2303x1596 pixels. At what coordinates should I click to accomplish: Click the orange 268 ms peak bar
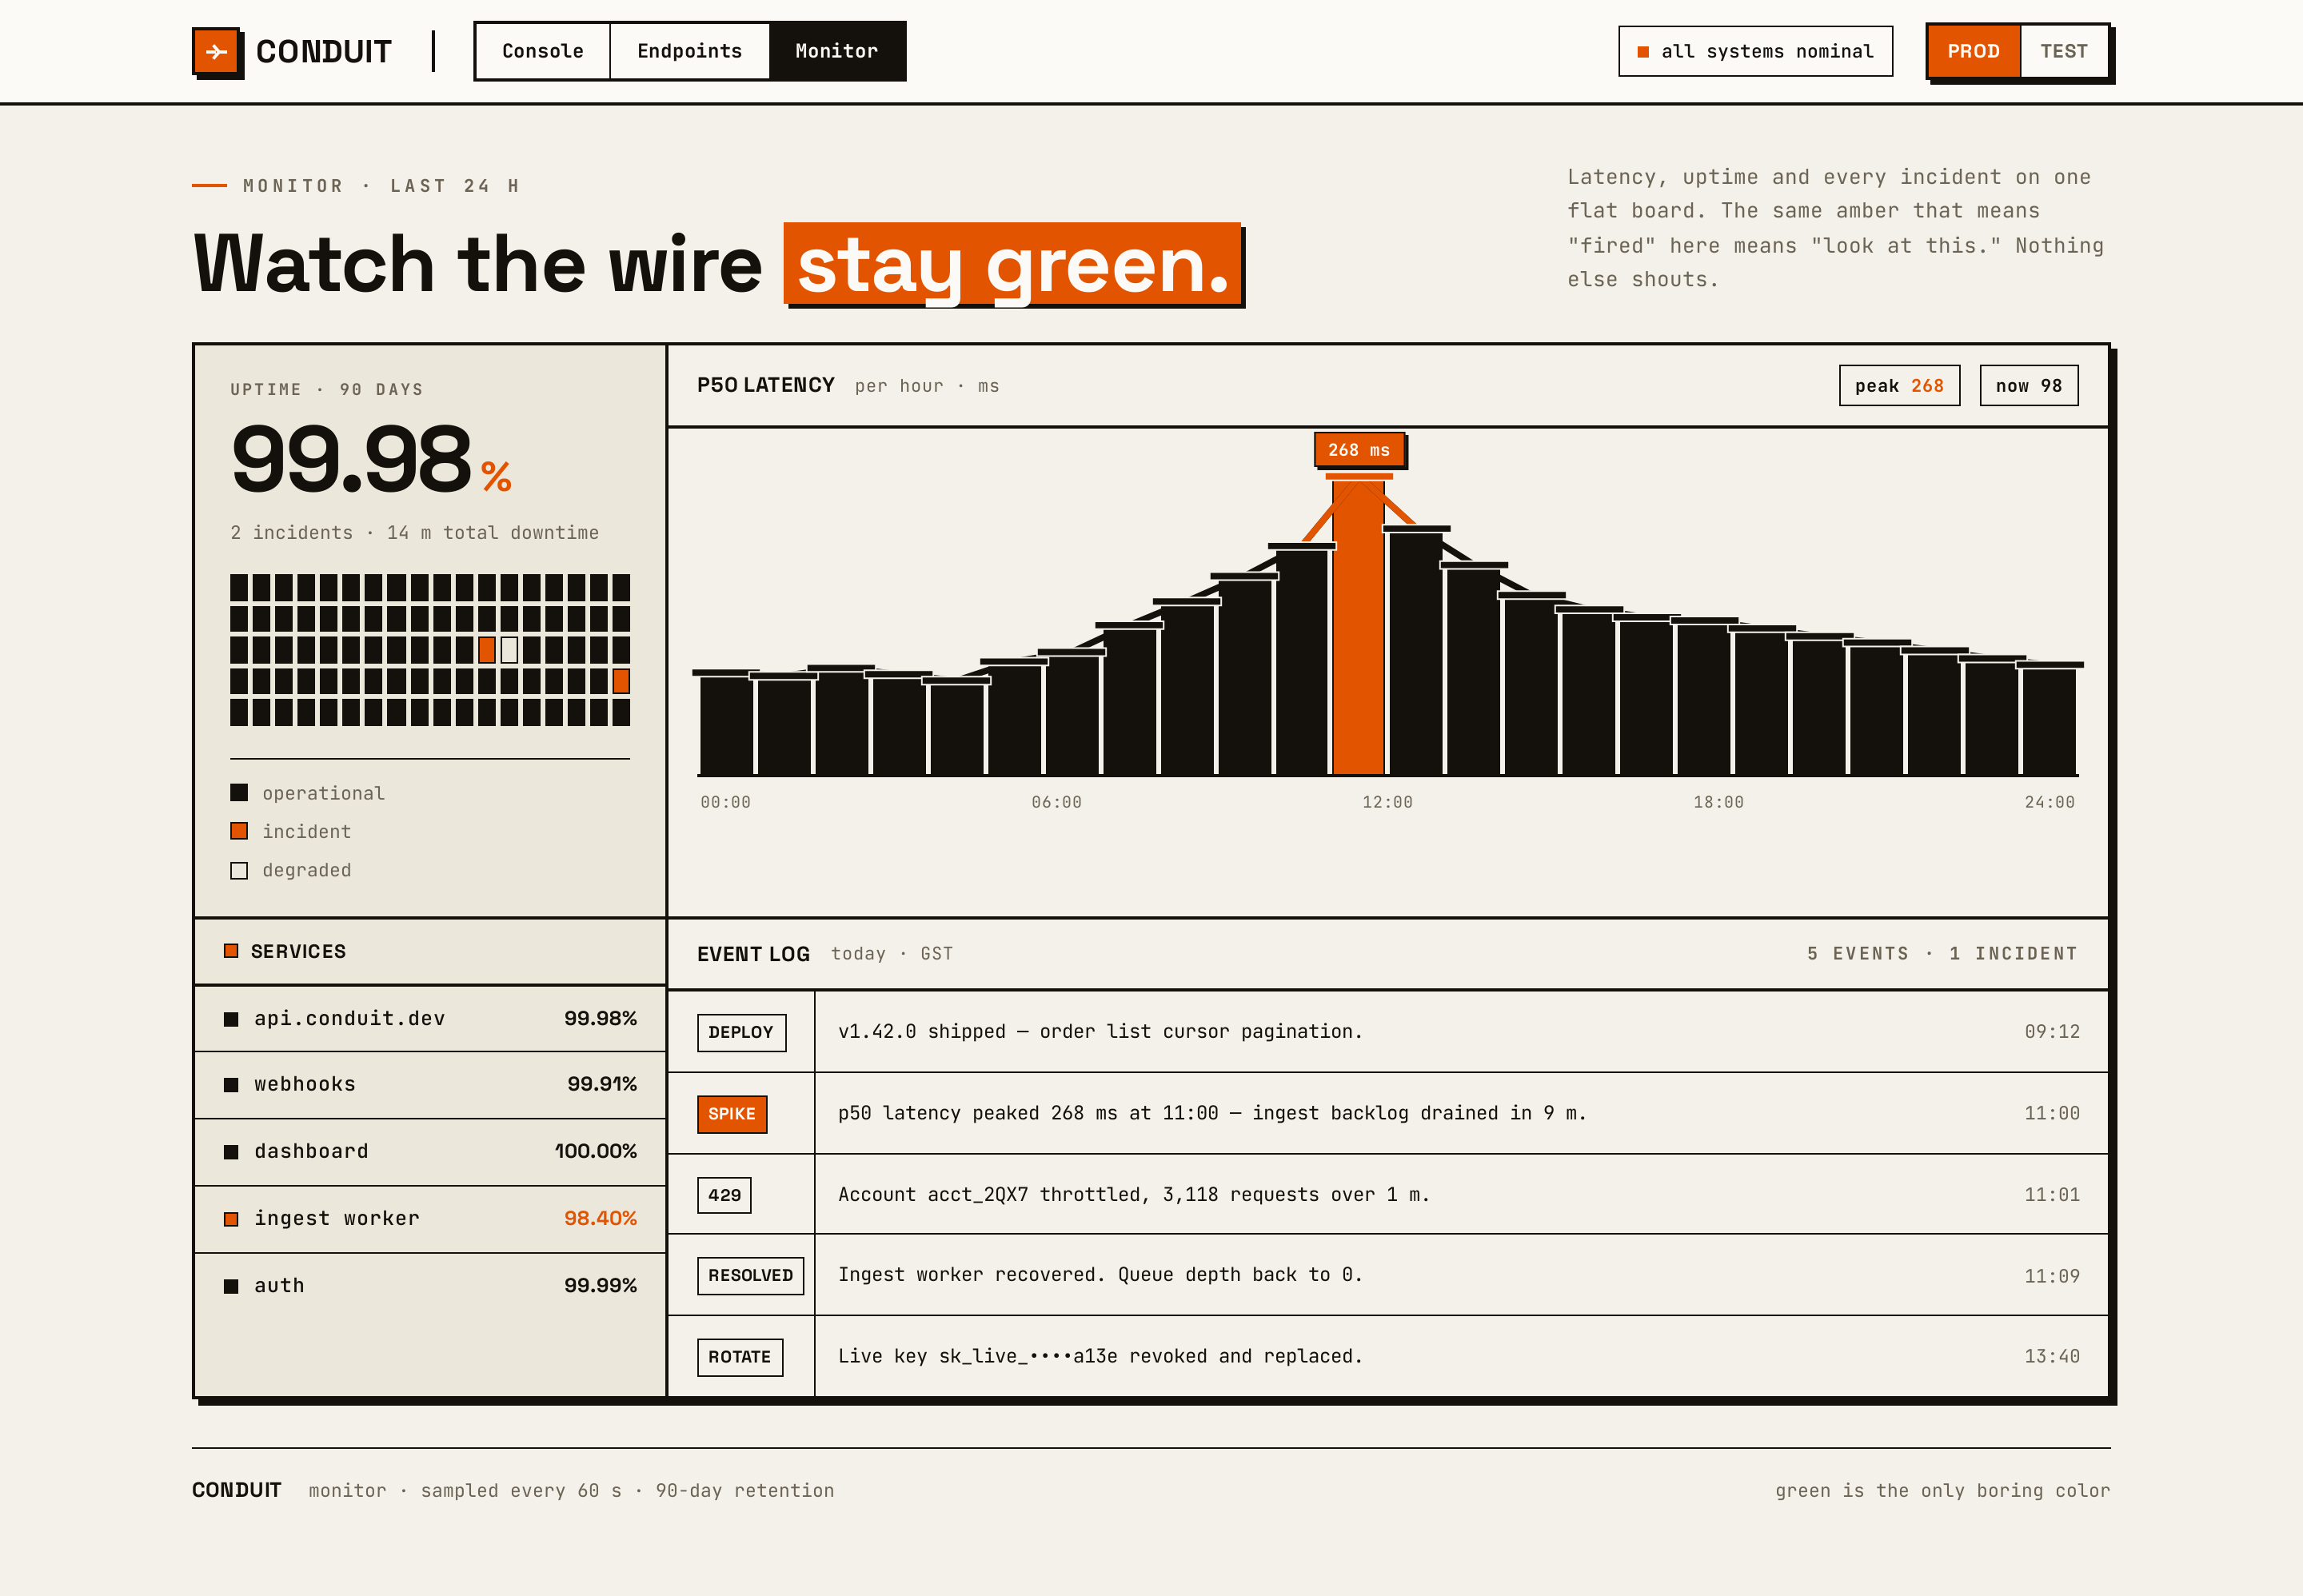[x=1358, y=625]
